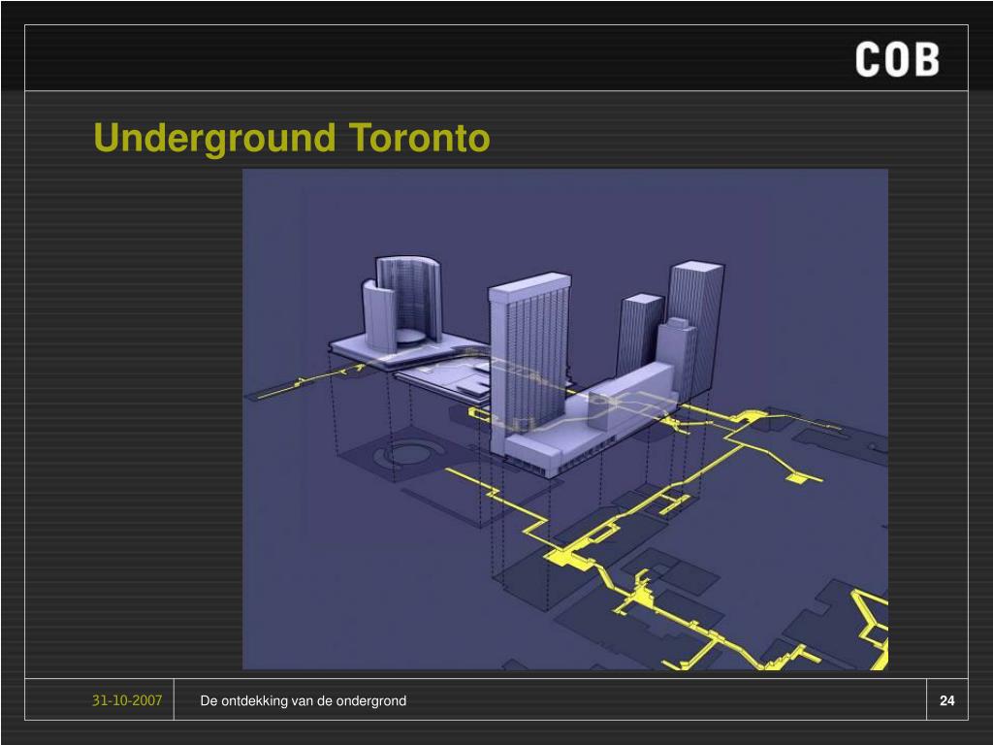Viewport: 993px width, 745px height.
Task: Click the empty purple area at top-left of image
Action: (x=291, y=223)
